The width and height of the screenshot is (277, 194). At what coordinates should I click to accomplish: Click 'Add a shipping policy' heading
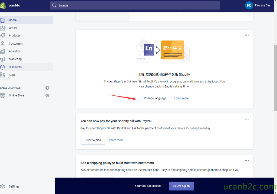(117, 163)
